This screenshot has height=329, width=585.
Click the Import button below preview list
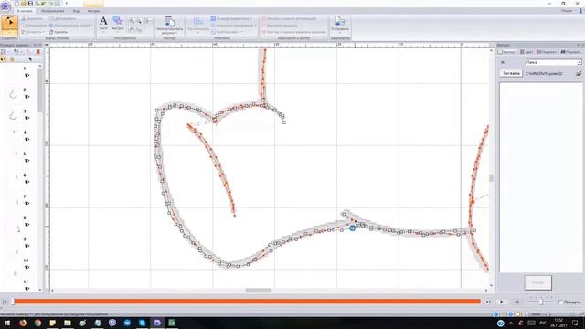coord(538,282)
